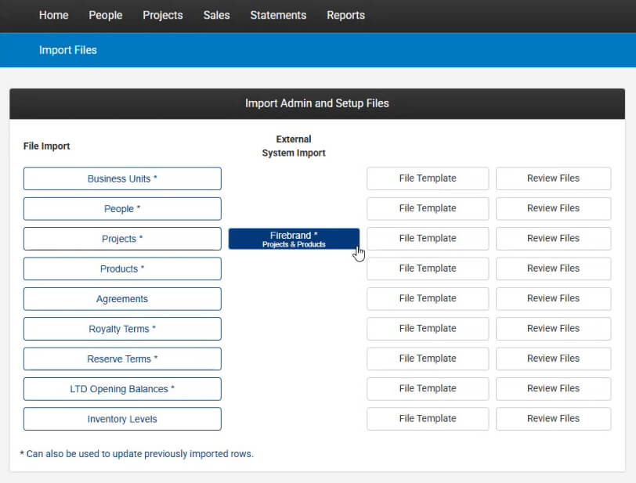Download File Template for Business Units
Image resolution: width=636 pixels, height=483 pixels.
(428, 178)
